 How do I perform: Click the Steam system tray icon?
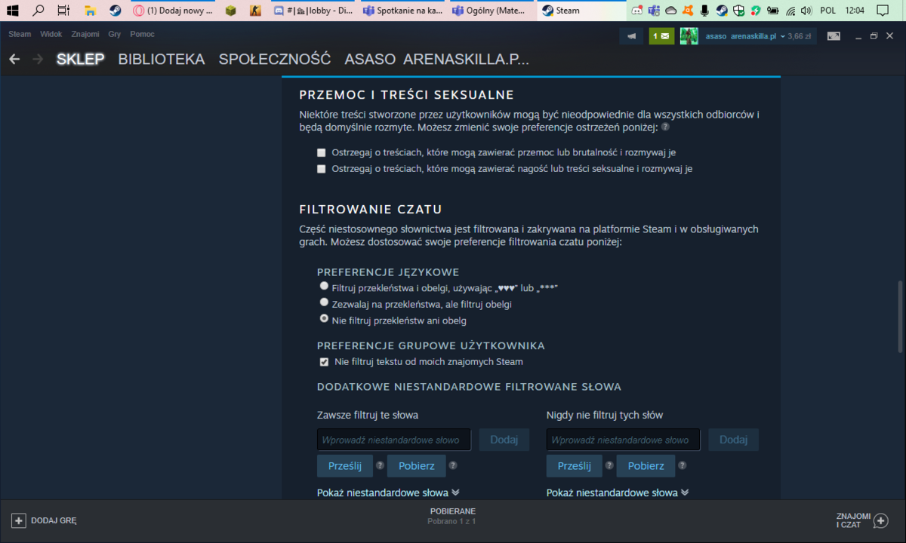(722, 11)
